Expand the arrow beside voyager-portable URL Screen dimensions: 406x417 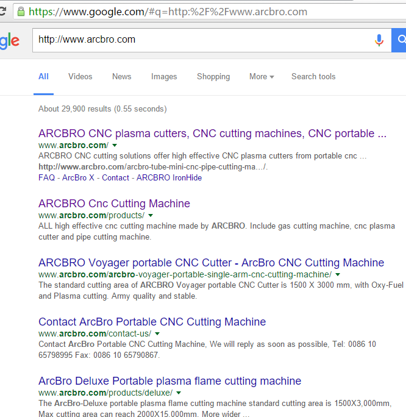[338, 274]
